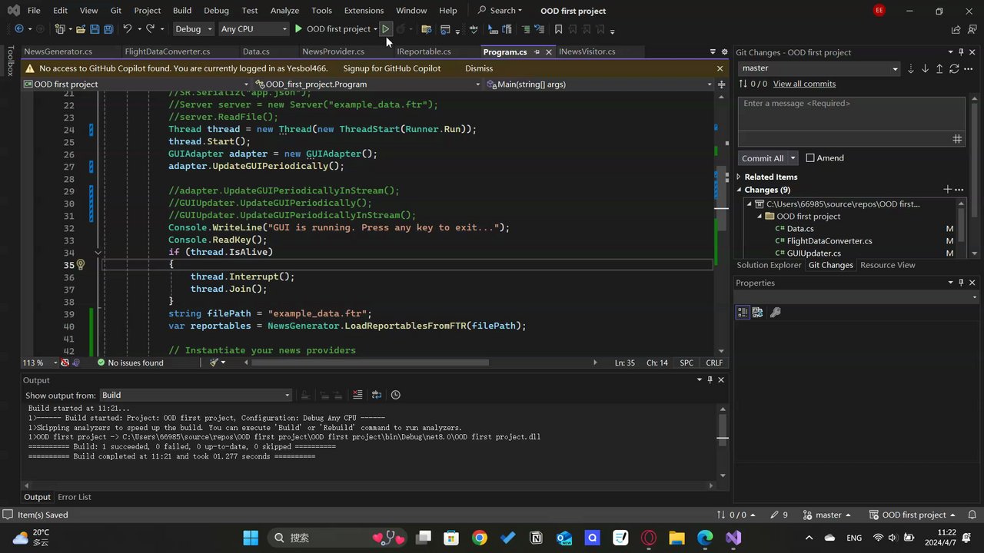Click the Git Pull down-arrow icon
Image resolution: width=984 pixels, height=553 pixels.
tap(925, 68)
